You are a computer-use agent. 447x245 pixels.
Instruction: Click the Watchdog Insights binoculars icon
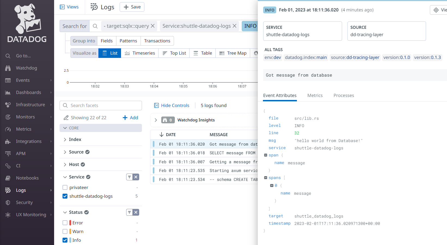[x=168, y=120]
